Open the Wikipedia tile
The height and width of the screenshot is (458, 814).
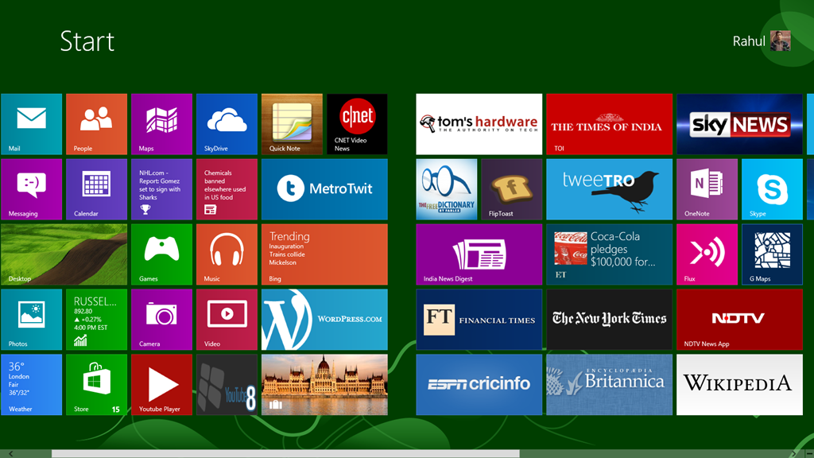[740, 385]
